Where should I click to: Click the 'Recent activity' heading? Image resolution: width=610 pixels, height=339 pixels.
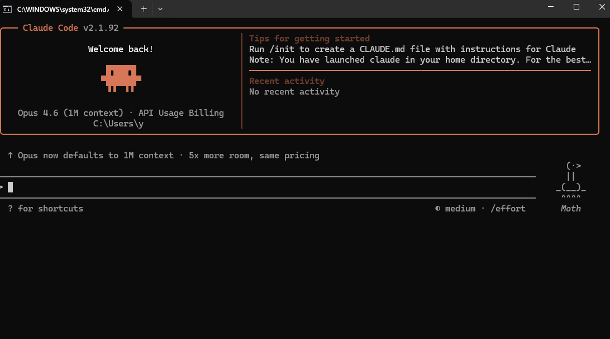tap(287, 81)
